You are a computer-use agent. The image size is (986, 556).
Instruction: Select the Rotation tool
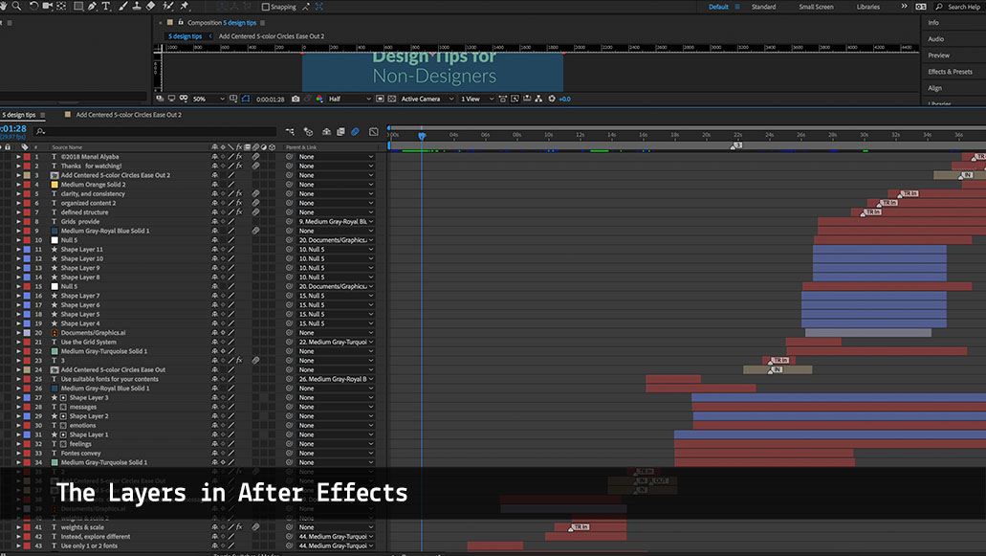click(x=33, y=7)
